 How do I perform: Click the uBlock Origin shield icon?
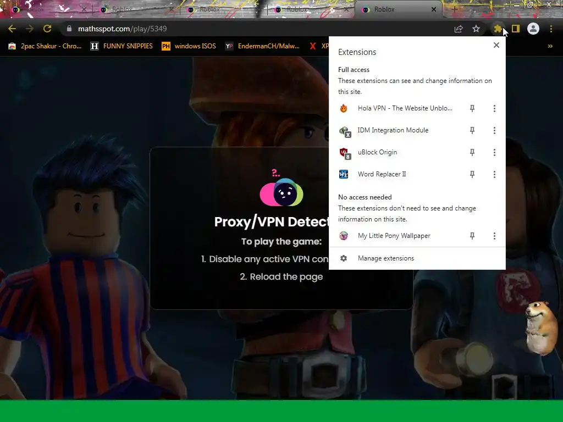click(x=345, y=153)
